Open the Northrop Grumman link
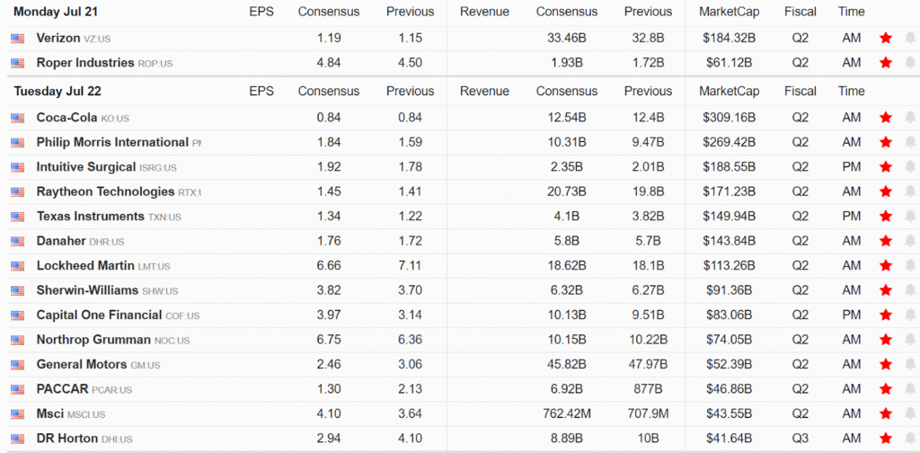Screen dimensions: 920x453 click(93, 339)
